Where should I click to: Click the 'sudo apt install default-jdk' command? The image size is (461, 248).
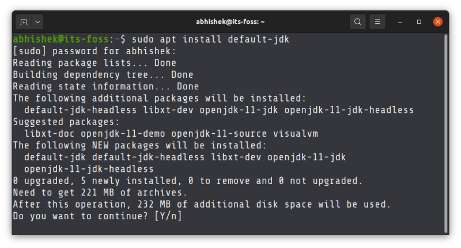click(x=211, y=40)
